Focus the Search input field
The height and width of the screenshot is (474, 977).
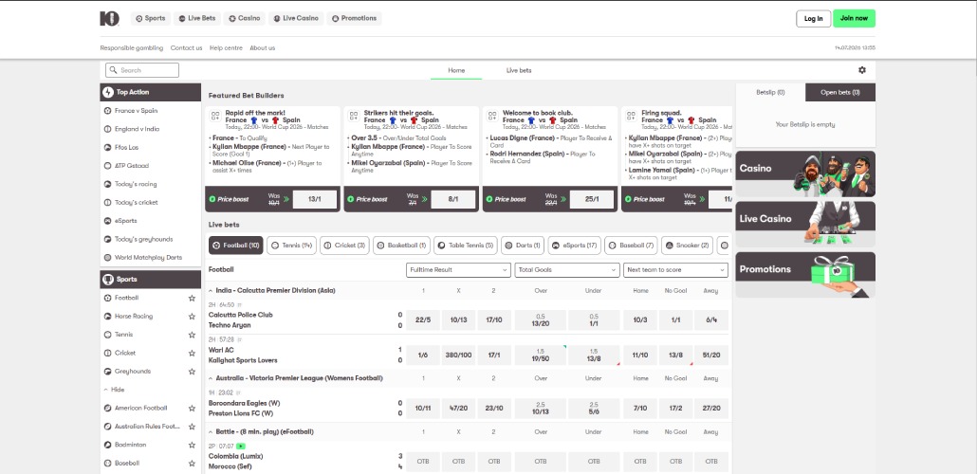[142, 70]
